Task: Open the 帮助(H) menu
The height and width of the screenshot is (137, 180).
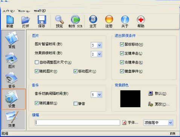Action: 40,11
